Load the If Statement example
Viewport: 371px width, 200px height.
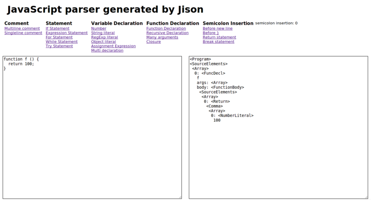pyautogui.click(x=58, y=29)
